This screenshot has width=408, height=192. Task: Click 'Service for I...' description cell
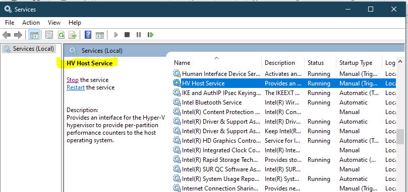[283, 141]
